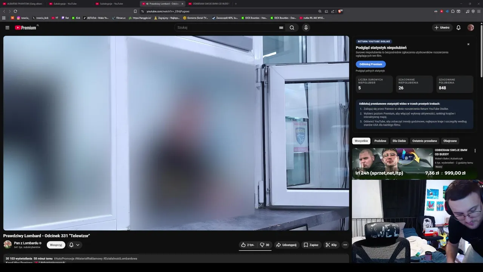Select the Dla Ciebie filter chip
Viewport: 483px width, 272px height.
399,141
